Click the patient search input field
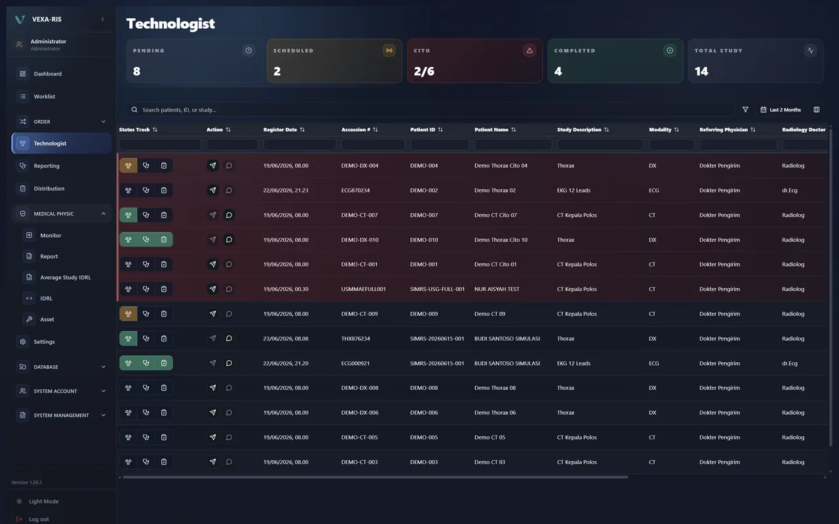 point(430,110)
